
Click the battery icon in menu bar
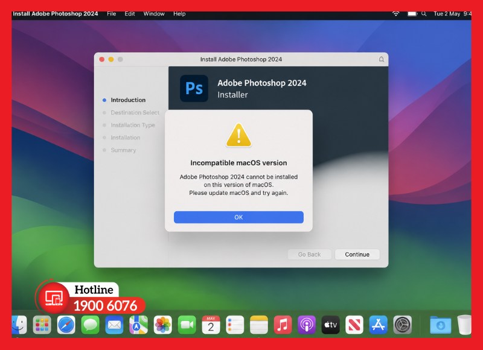point(412,14)
